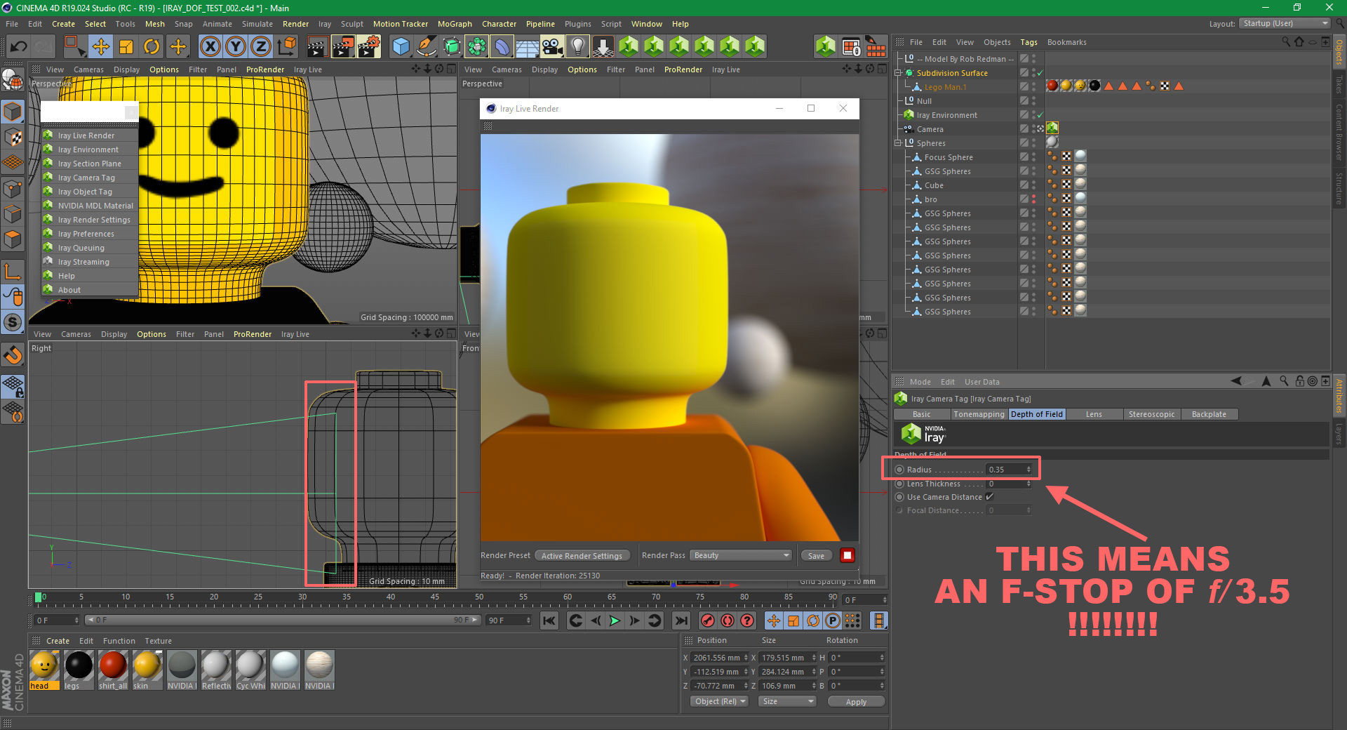Viewport: 1347px width, 730px height.
Task: Toggle the X axis lock icon
Action: coord(210,47)
